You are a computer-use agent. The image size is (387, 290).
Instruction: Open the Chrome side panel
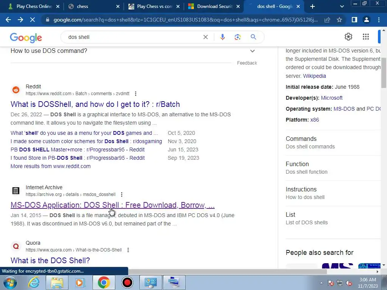tap(354, 20)
